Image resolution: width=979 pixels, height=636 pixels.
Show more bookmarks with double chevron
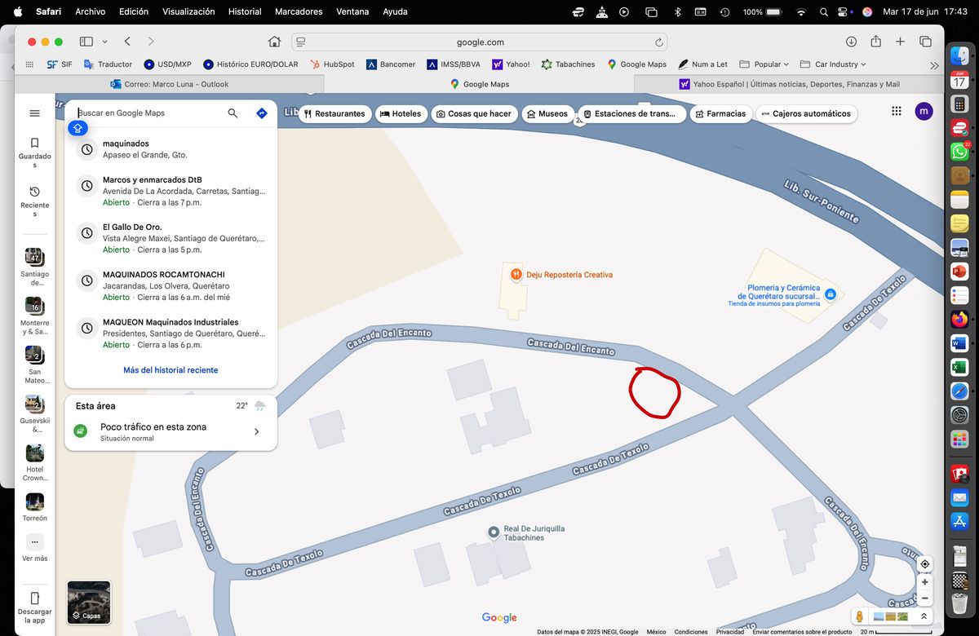(x=934, y=65)
